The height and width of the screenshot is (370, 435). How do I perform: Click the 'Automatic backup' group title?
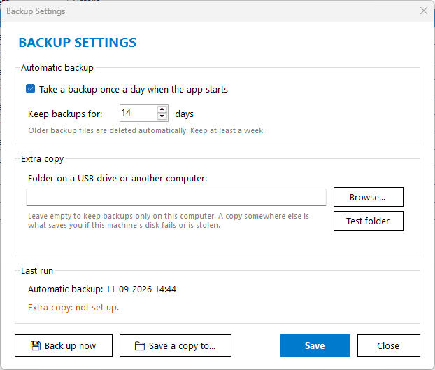(57, 68)
